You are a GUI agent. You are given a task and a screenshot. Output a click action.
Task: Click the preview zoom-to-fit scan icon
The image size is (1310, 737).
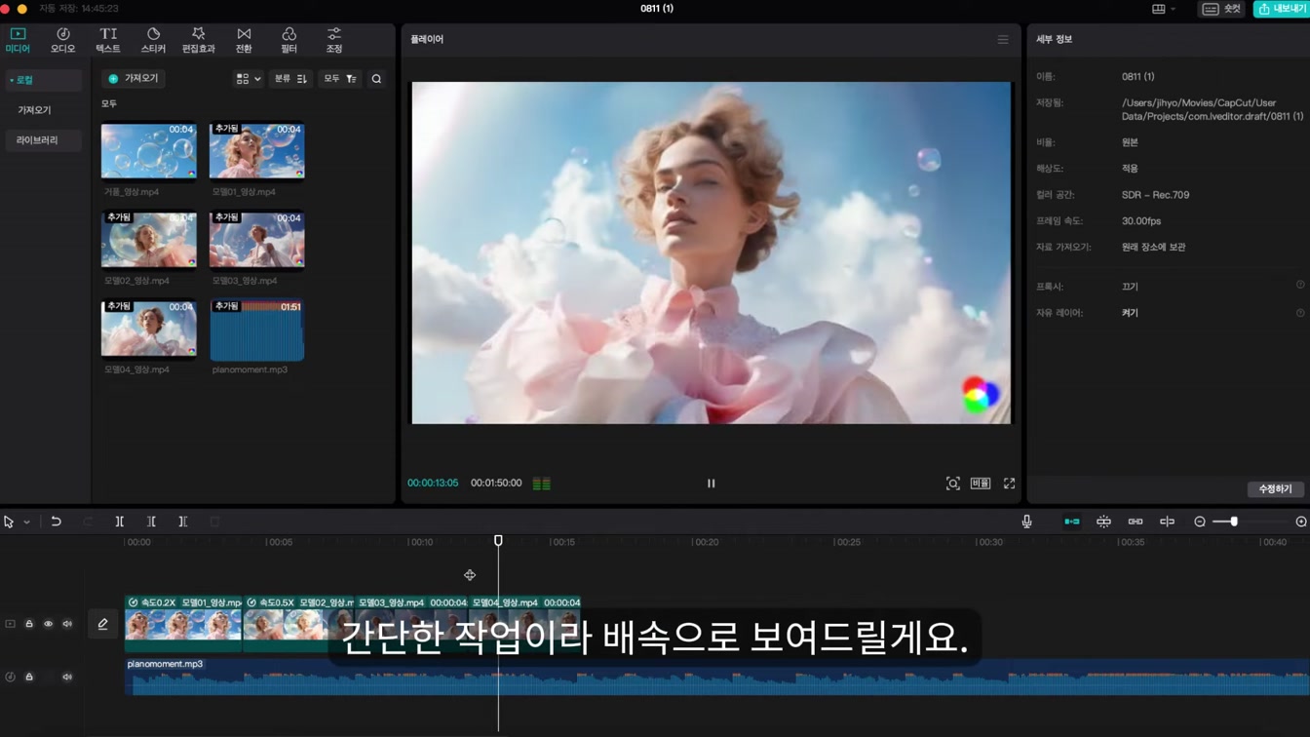(x=953, y=484)
